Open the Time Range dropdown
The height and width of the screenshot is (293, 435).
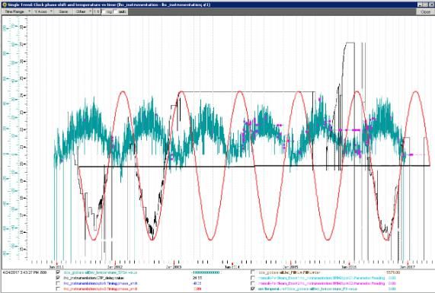pyautogui.click(x=18, y=11)
